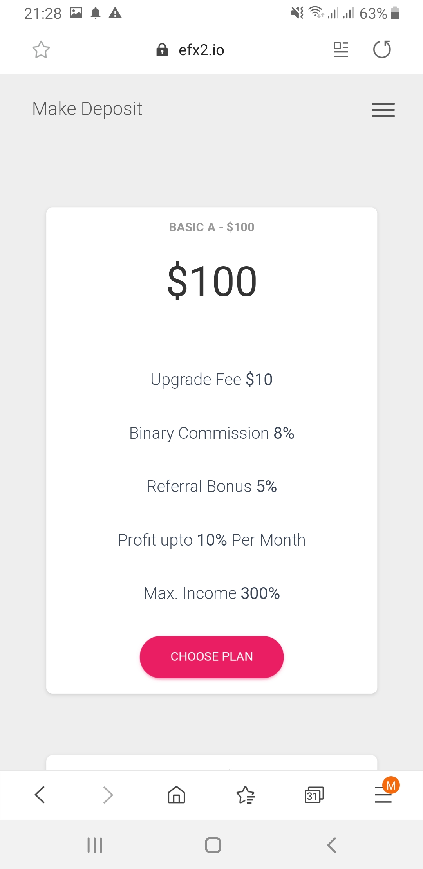Tap the padlock site security icon
The height and width of the screenshot is (869, 423).
162,50
